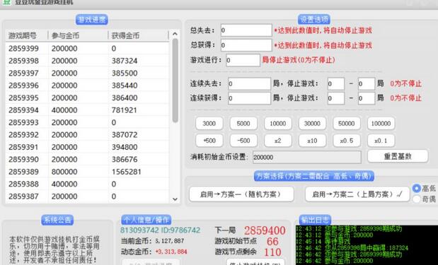Click the 总获得 input field
This screenshot has width=438, height=265.
pos(246,45)
